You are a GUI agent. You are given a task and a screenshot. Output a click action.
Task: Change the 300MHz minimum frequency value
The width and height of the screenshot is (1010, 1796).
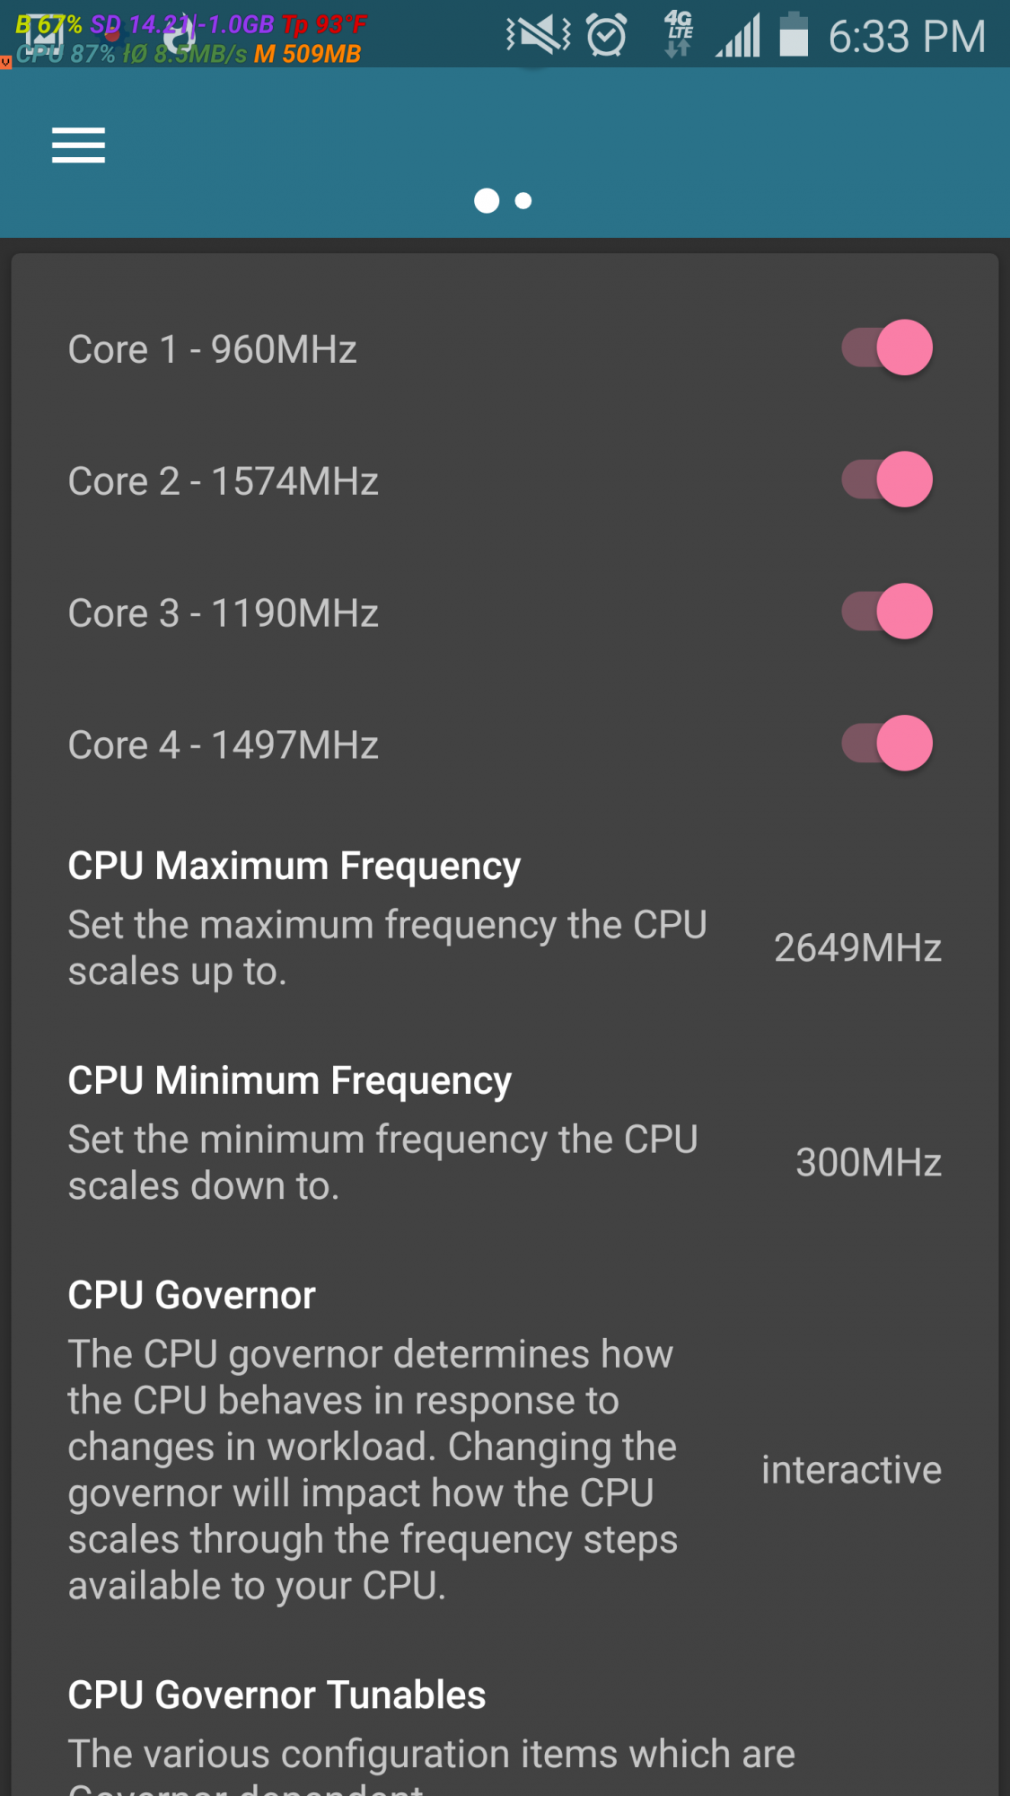pyautogui.click(x=868, y=1163)
